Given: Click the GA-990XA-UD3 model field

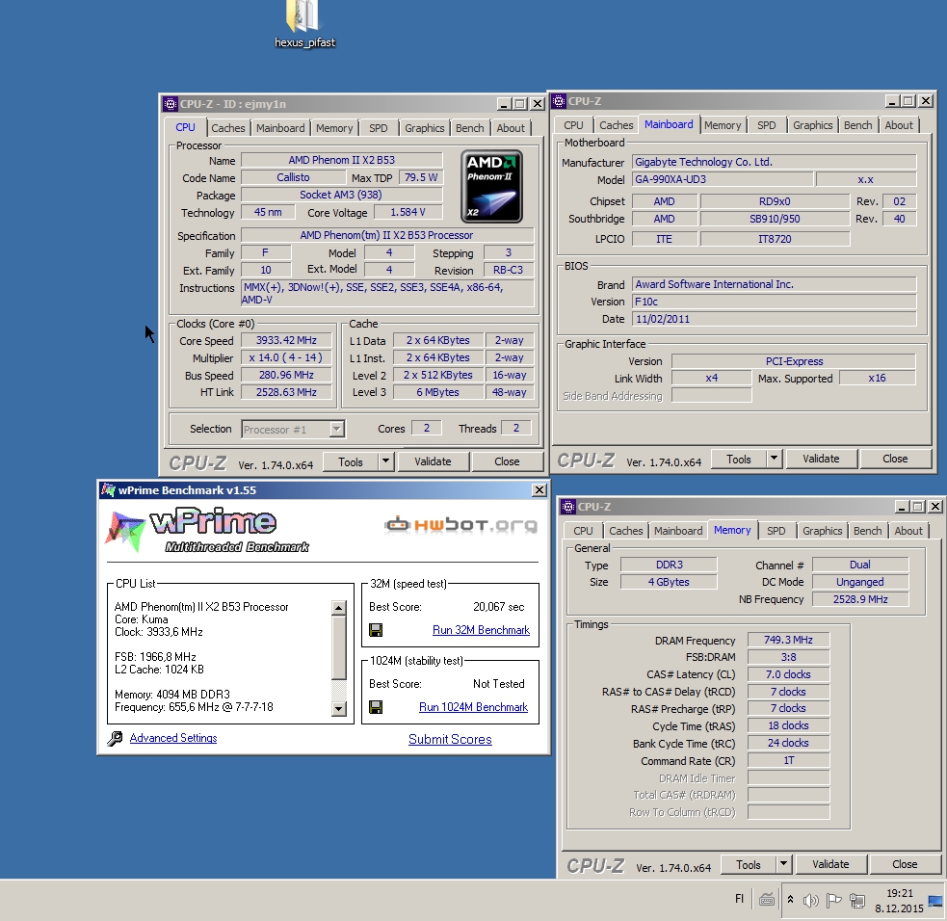Looking at the screenshot, I should [x=723, y=179].
